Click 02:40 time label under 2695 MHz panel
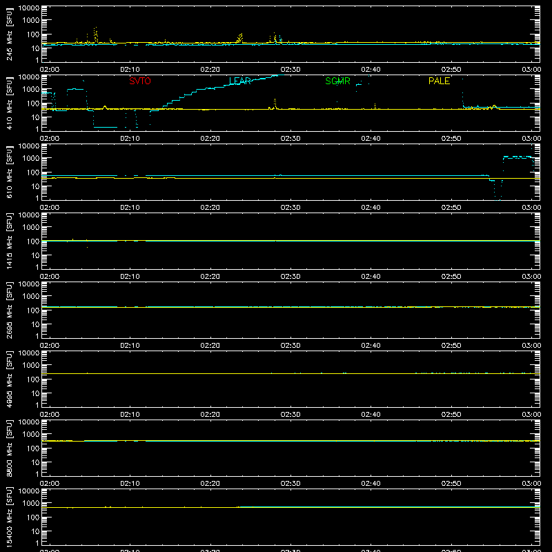The height and width of the screenshot is (552, 552). tap(371, 346)
